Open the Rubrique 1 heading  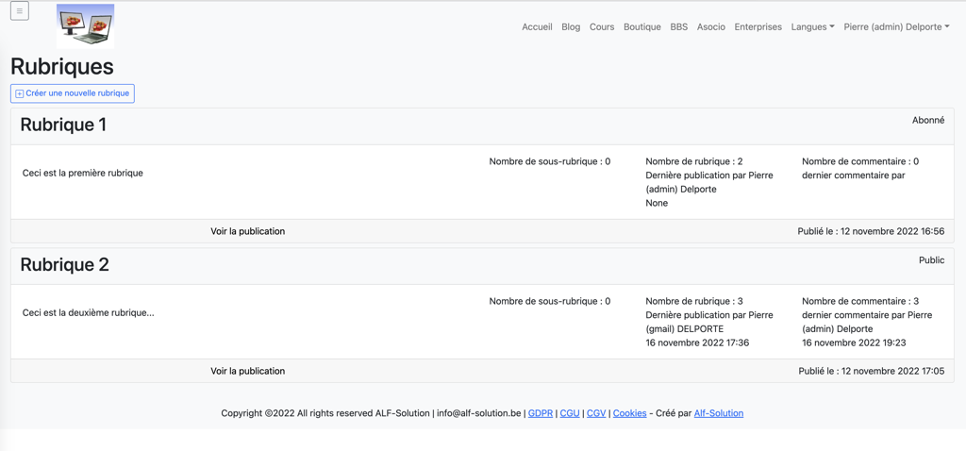pos(63,125)
